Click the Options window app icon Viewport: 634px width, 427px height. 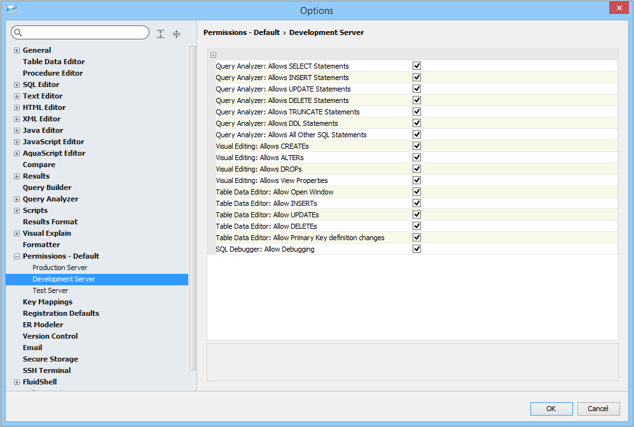coord(12,10)
